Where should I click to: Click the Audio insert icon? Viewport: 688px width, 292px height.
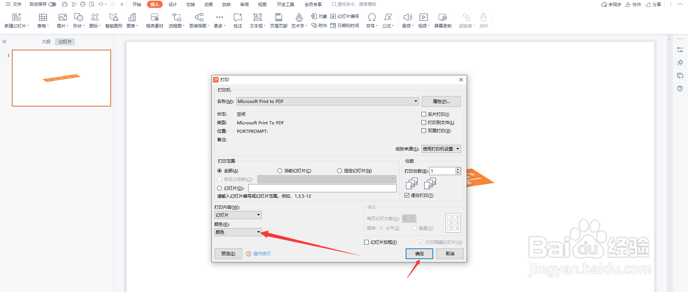click(x=408, y=17)
